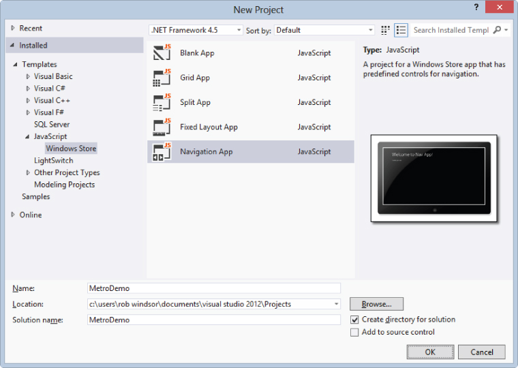Switch to medium icons list view
The height and width of the screenshot is (368, 518).
[401, 30]
